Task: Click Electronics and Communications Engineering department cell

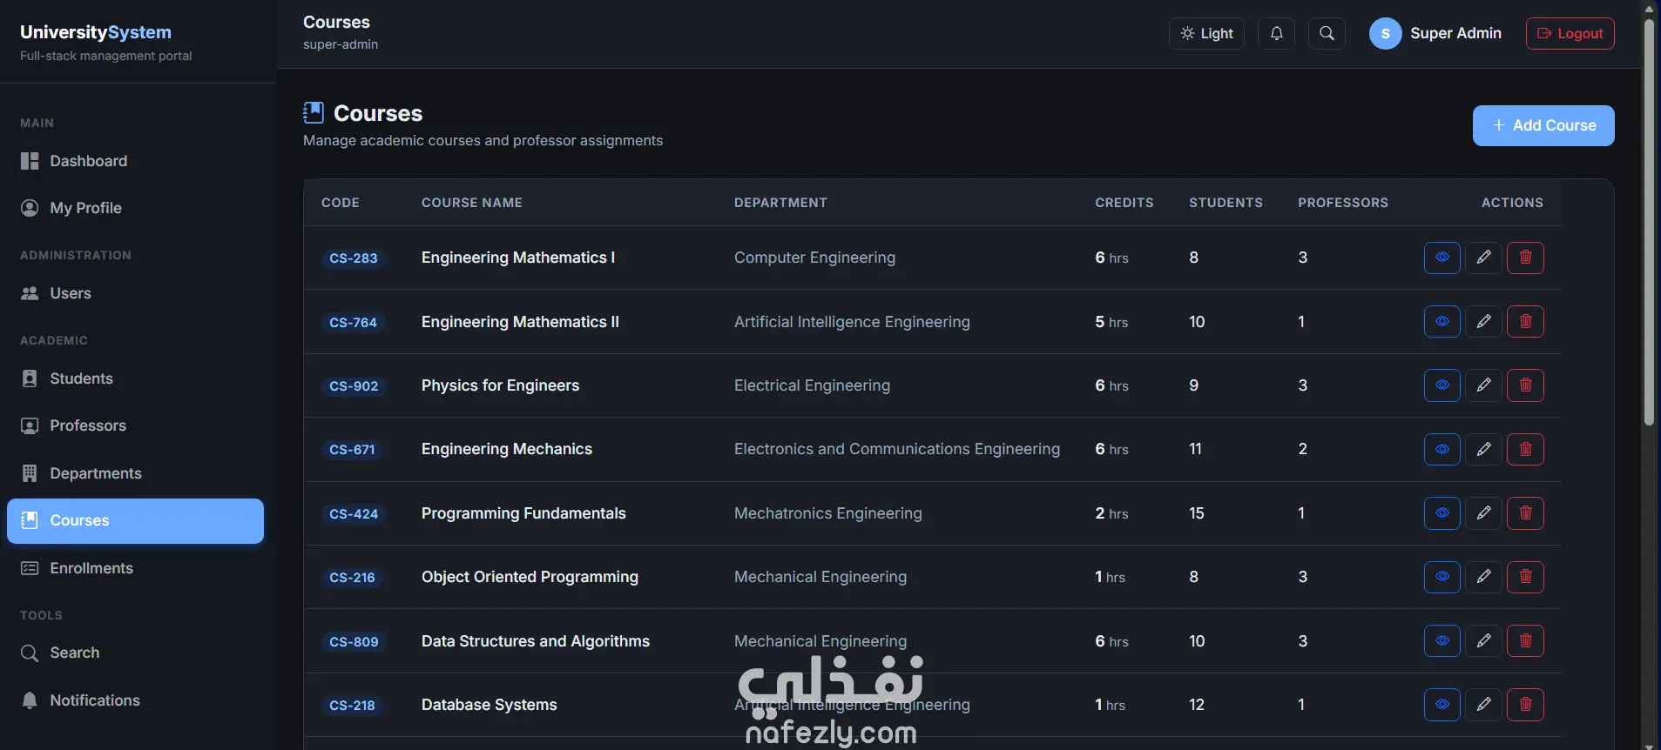Action: (x=897, y=449)
